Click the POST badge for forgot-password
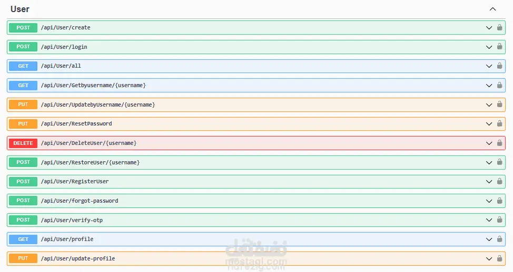The height and width of the screenshot is (272, 513). tap(23, 201)
